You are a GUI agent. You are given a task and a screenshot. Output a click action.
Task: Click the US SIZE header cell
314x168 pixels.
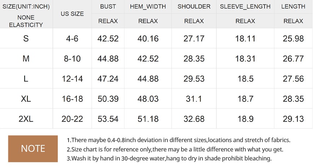coord(72,14)
